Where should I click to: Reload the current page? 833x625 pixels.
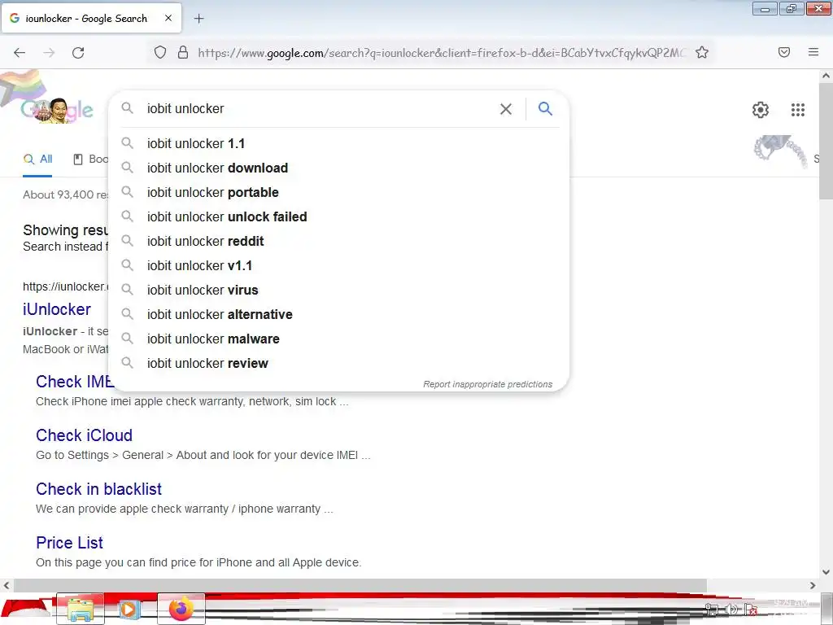78,53
